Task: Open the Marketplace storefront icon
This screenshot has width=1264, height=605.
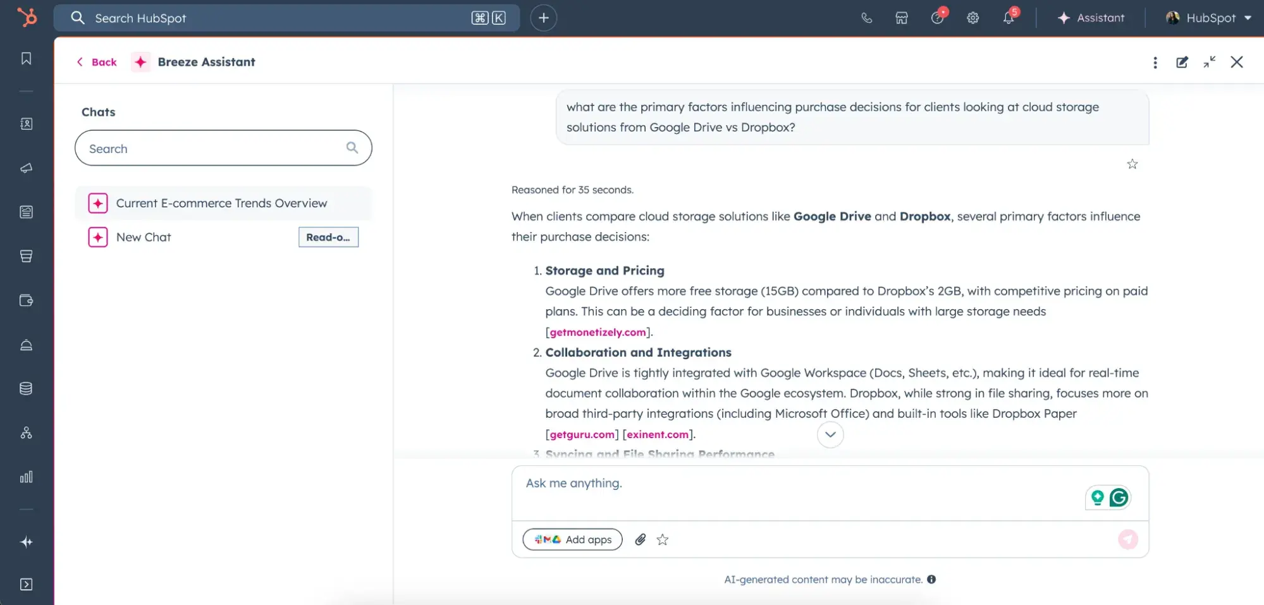Action: point(902,18)
